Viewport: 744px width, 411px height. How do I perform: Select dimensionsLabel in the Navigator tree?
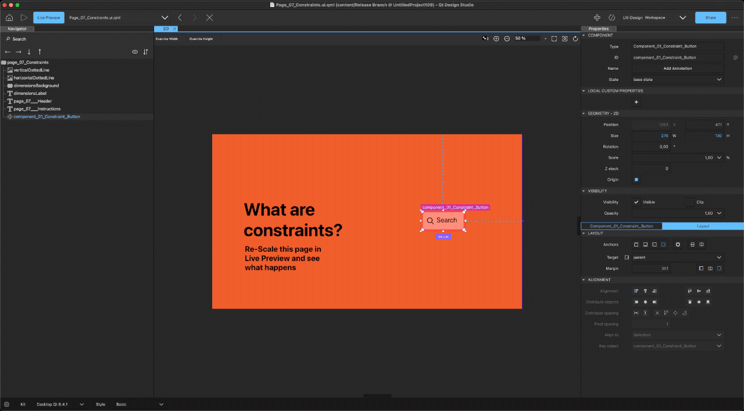30,93
